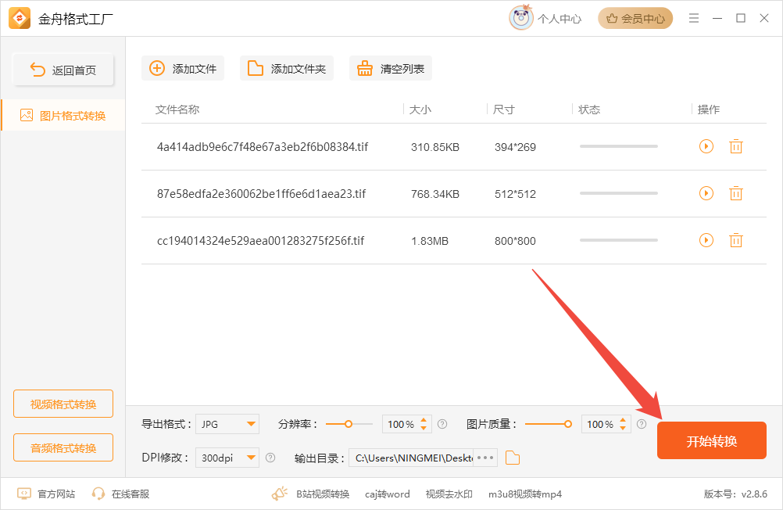Click the 大小 column header
Viewport: 783px width, 510px height.
click(420, 110)
